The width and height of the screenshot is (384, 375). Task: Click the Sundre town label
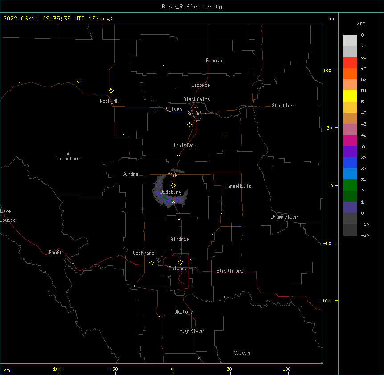(130, 174)
